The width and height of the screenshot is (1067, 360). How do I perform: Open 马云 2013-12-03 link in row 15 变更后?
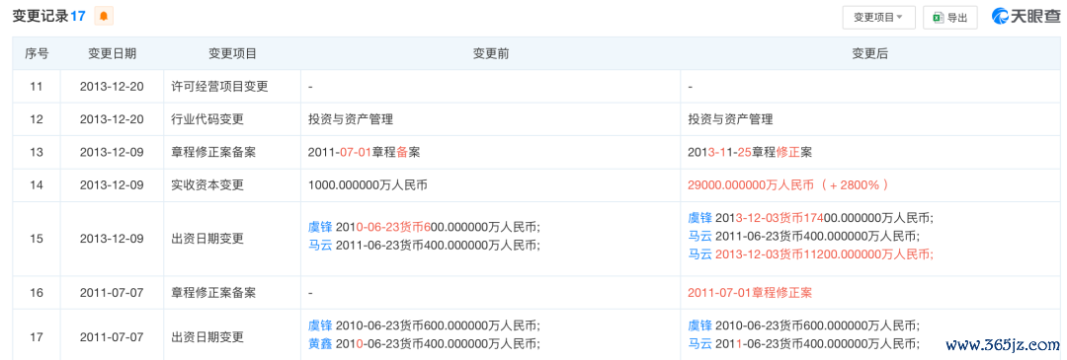pyautogui.click(x=700, y=254)
